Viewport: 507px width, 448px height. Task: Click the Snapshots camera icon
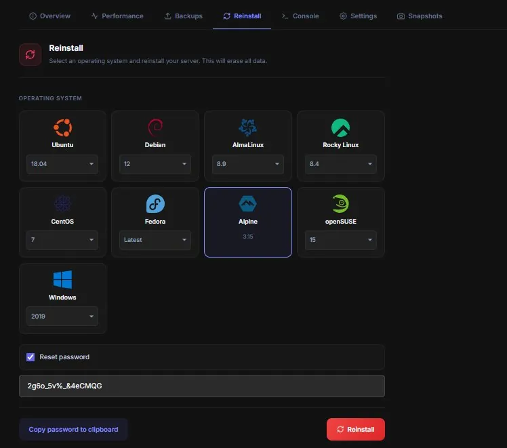click(x=401, y=16)
